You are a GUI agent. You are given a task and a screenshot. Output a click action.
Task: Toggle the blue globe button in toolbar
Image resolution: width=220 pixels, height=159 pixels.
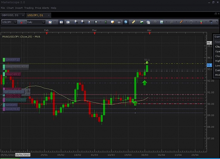(126, 22)
